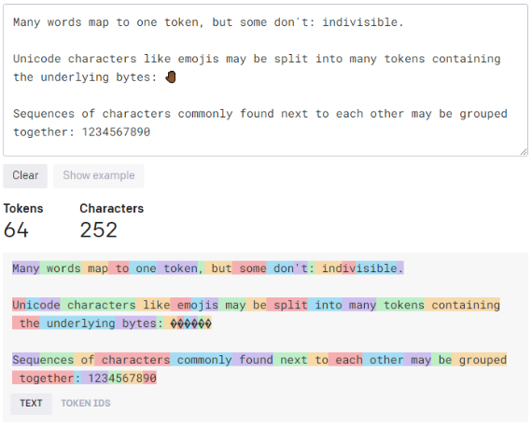
Task: Click the purple 'Many' token highlight
Action: point(26,269)
